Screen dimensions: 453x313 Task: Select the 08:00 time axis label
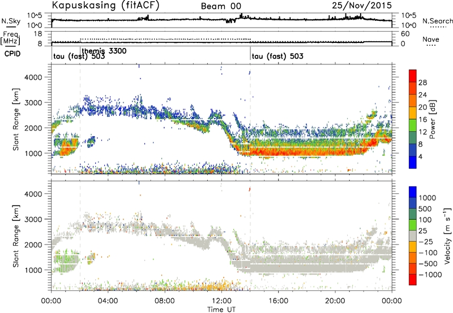pos(165,301)
